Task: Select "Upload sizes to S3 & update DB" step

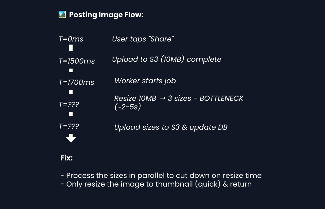Action: 171,127
